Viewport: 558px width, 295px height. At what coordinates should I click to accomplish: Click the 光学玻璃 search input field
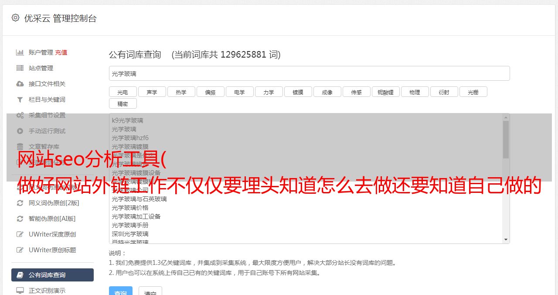tap(310, 73)
